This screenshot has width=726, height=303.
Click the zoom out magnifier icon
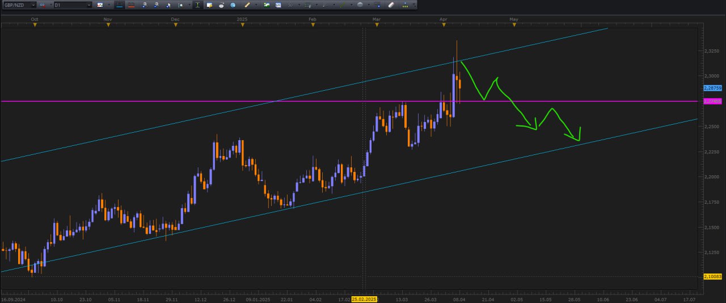click(157, 5)
